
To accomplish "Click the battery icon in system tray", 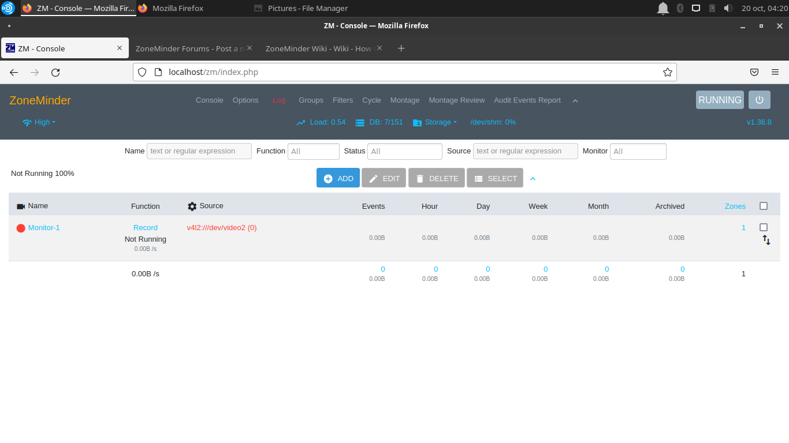I will pos(712,8).
